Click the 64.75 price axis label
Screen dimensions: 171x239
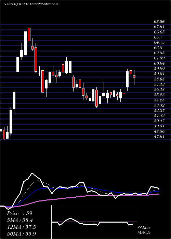click(x=159, y=42)
